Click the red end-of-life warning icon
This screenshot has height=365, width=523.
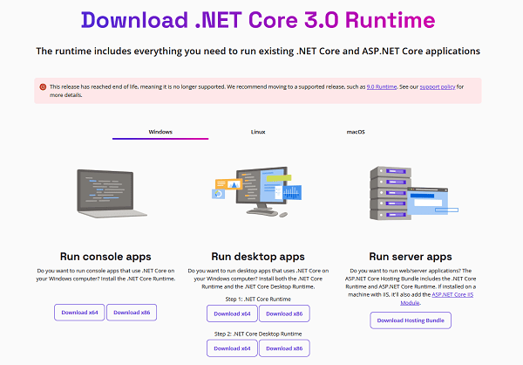[x=43, y=87]
